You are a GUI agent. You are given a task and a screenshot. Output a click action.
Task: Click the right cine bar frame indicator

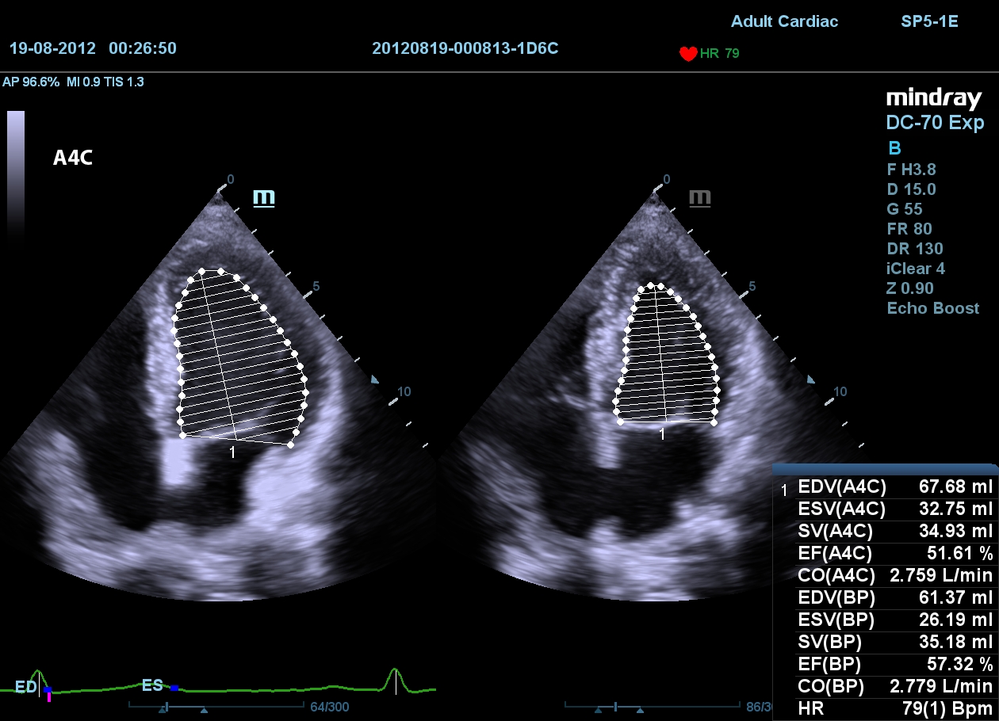tap(615, 706)
